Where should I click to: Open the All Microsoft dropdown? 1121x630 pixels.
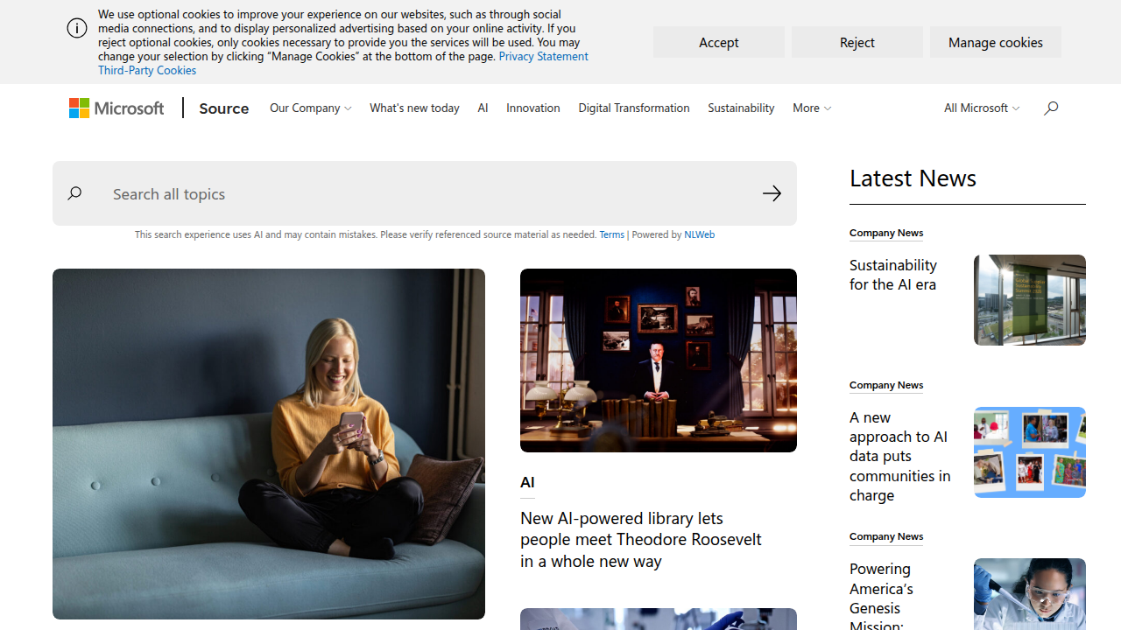(982, 108)
